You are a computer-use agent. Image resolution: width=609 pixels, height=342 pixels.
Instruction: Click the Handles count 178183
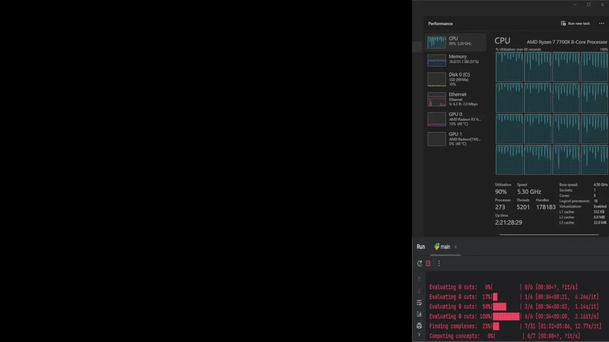546,207
